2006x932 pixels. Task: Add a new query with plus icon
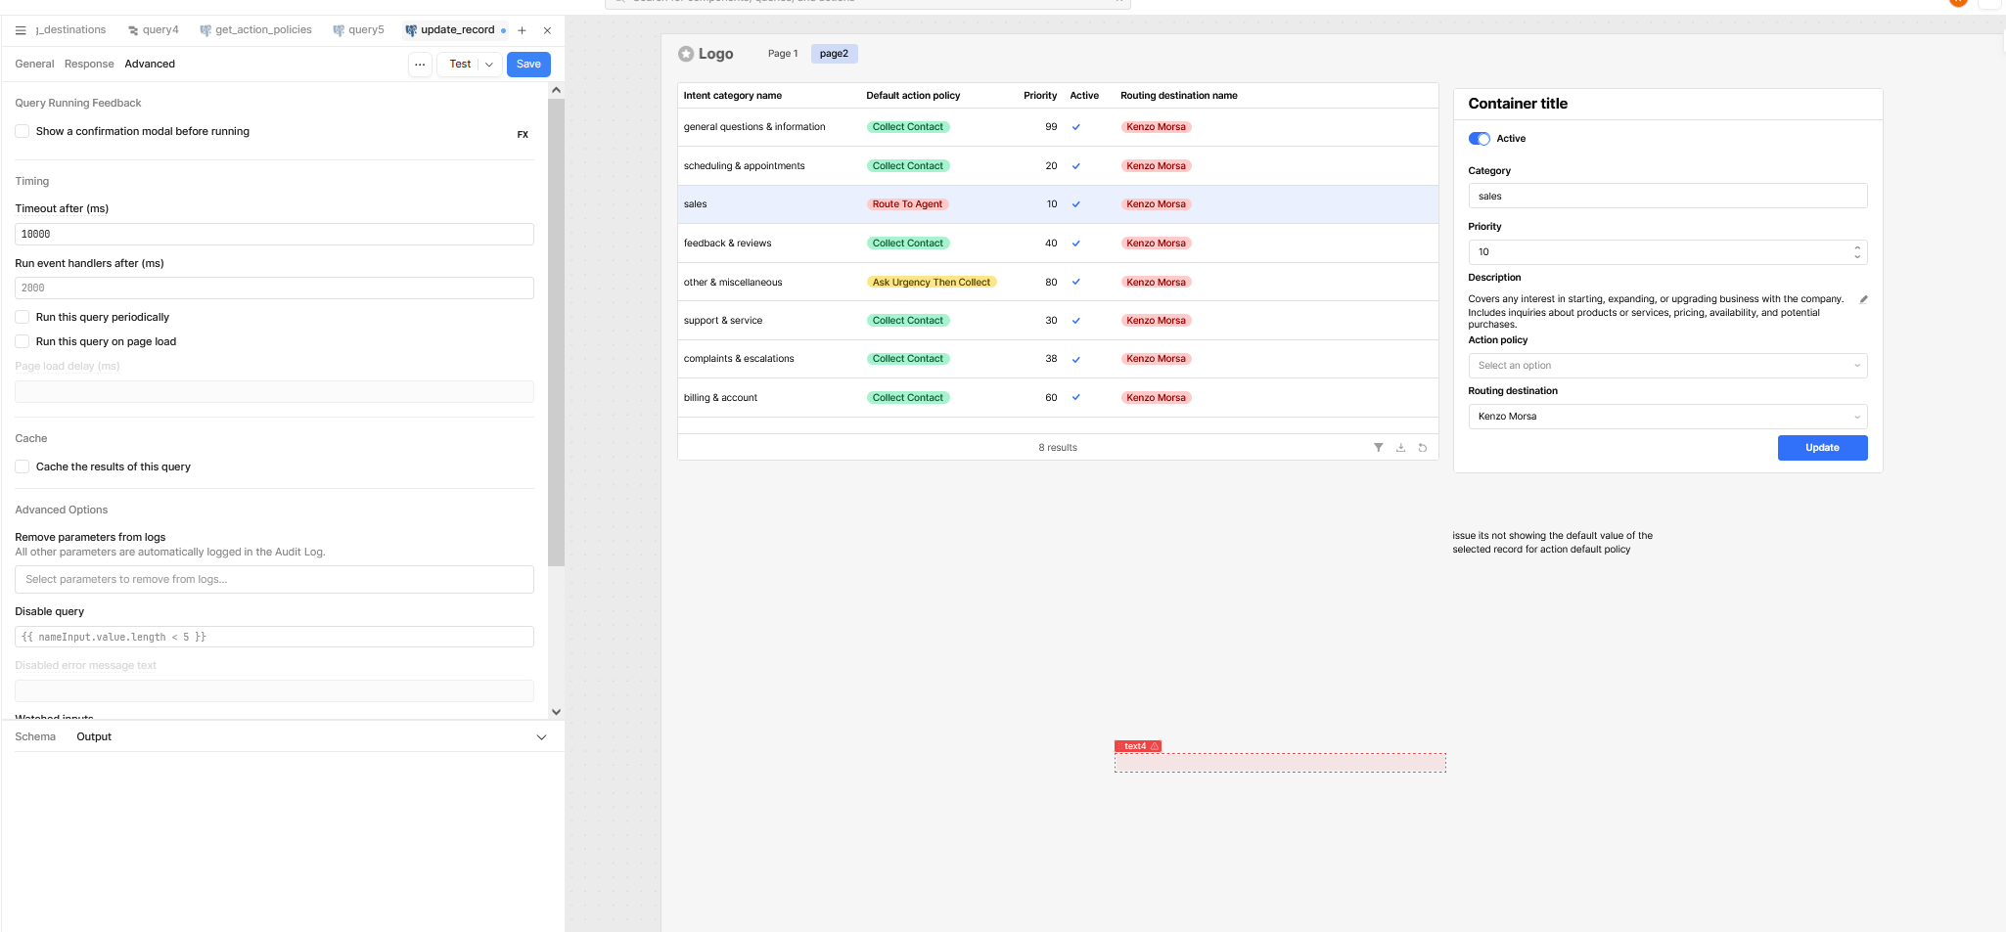coord(522,30)
